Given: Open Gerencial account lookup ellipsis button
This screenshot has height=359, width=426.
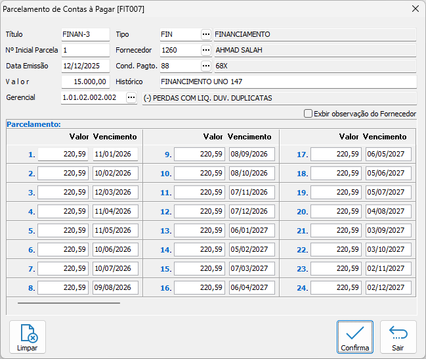Looking at the screenshot, I should click(131, 97).
